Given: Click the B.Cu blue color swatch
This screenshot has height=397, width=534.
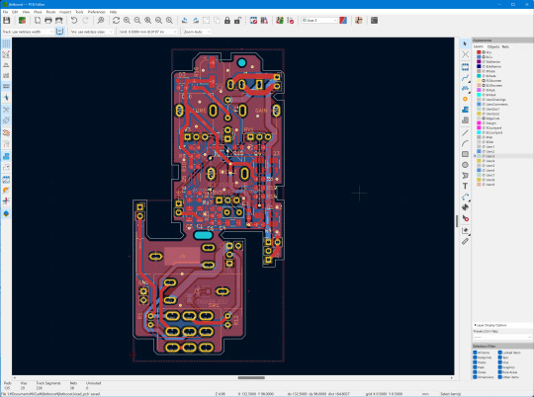Looking at the screenshot, I should click(x=479, y=57).
